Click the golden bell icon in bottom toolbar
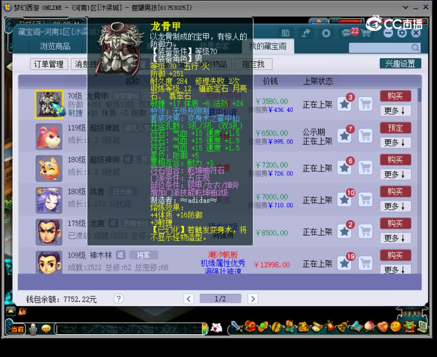 point(343,327)
